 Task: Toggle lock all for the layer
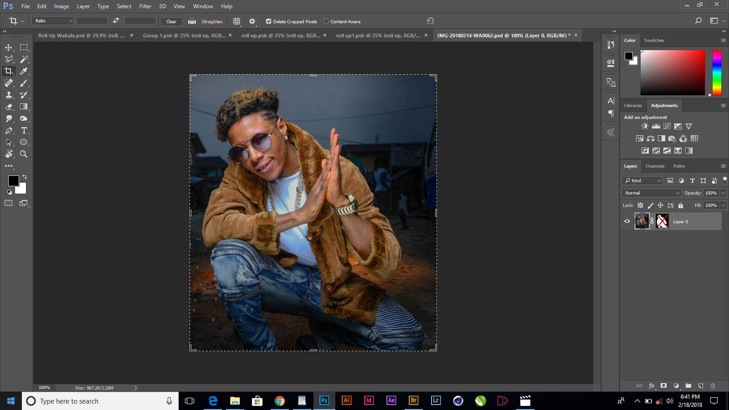tap(681, 205)
